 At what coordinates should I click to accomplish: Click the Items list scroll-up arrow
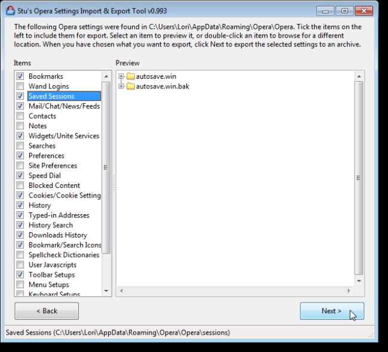coord(106,76)
